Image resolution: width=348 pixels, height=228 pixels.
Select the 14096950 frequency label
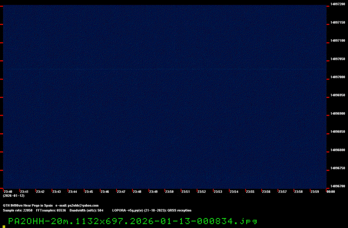[x=338, y=95]
